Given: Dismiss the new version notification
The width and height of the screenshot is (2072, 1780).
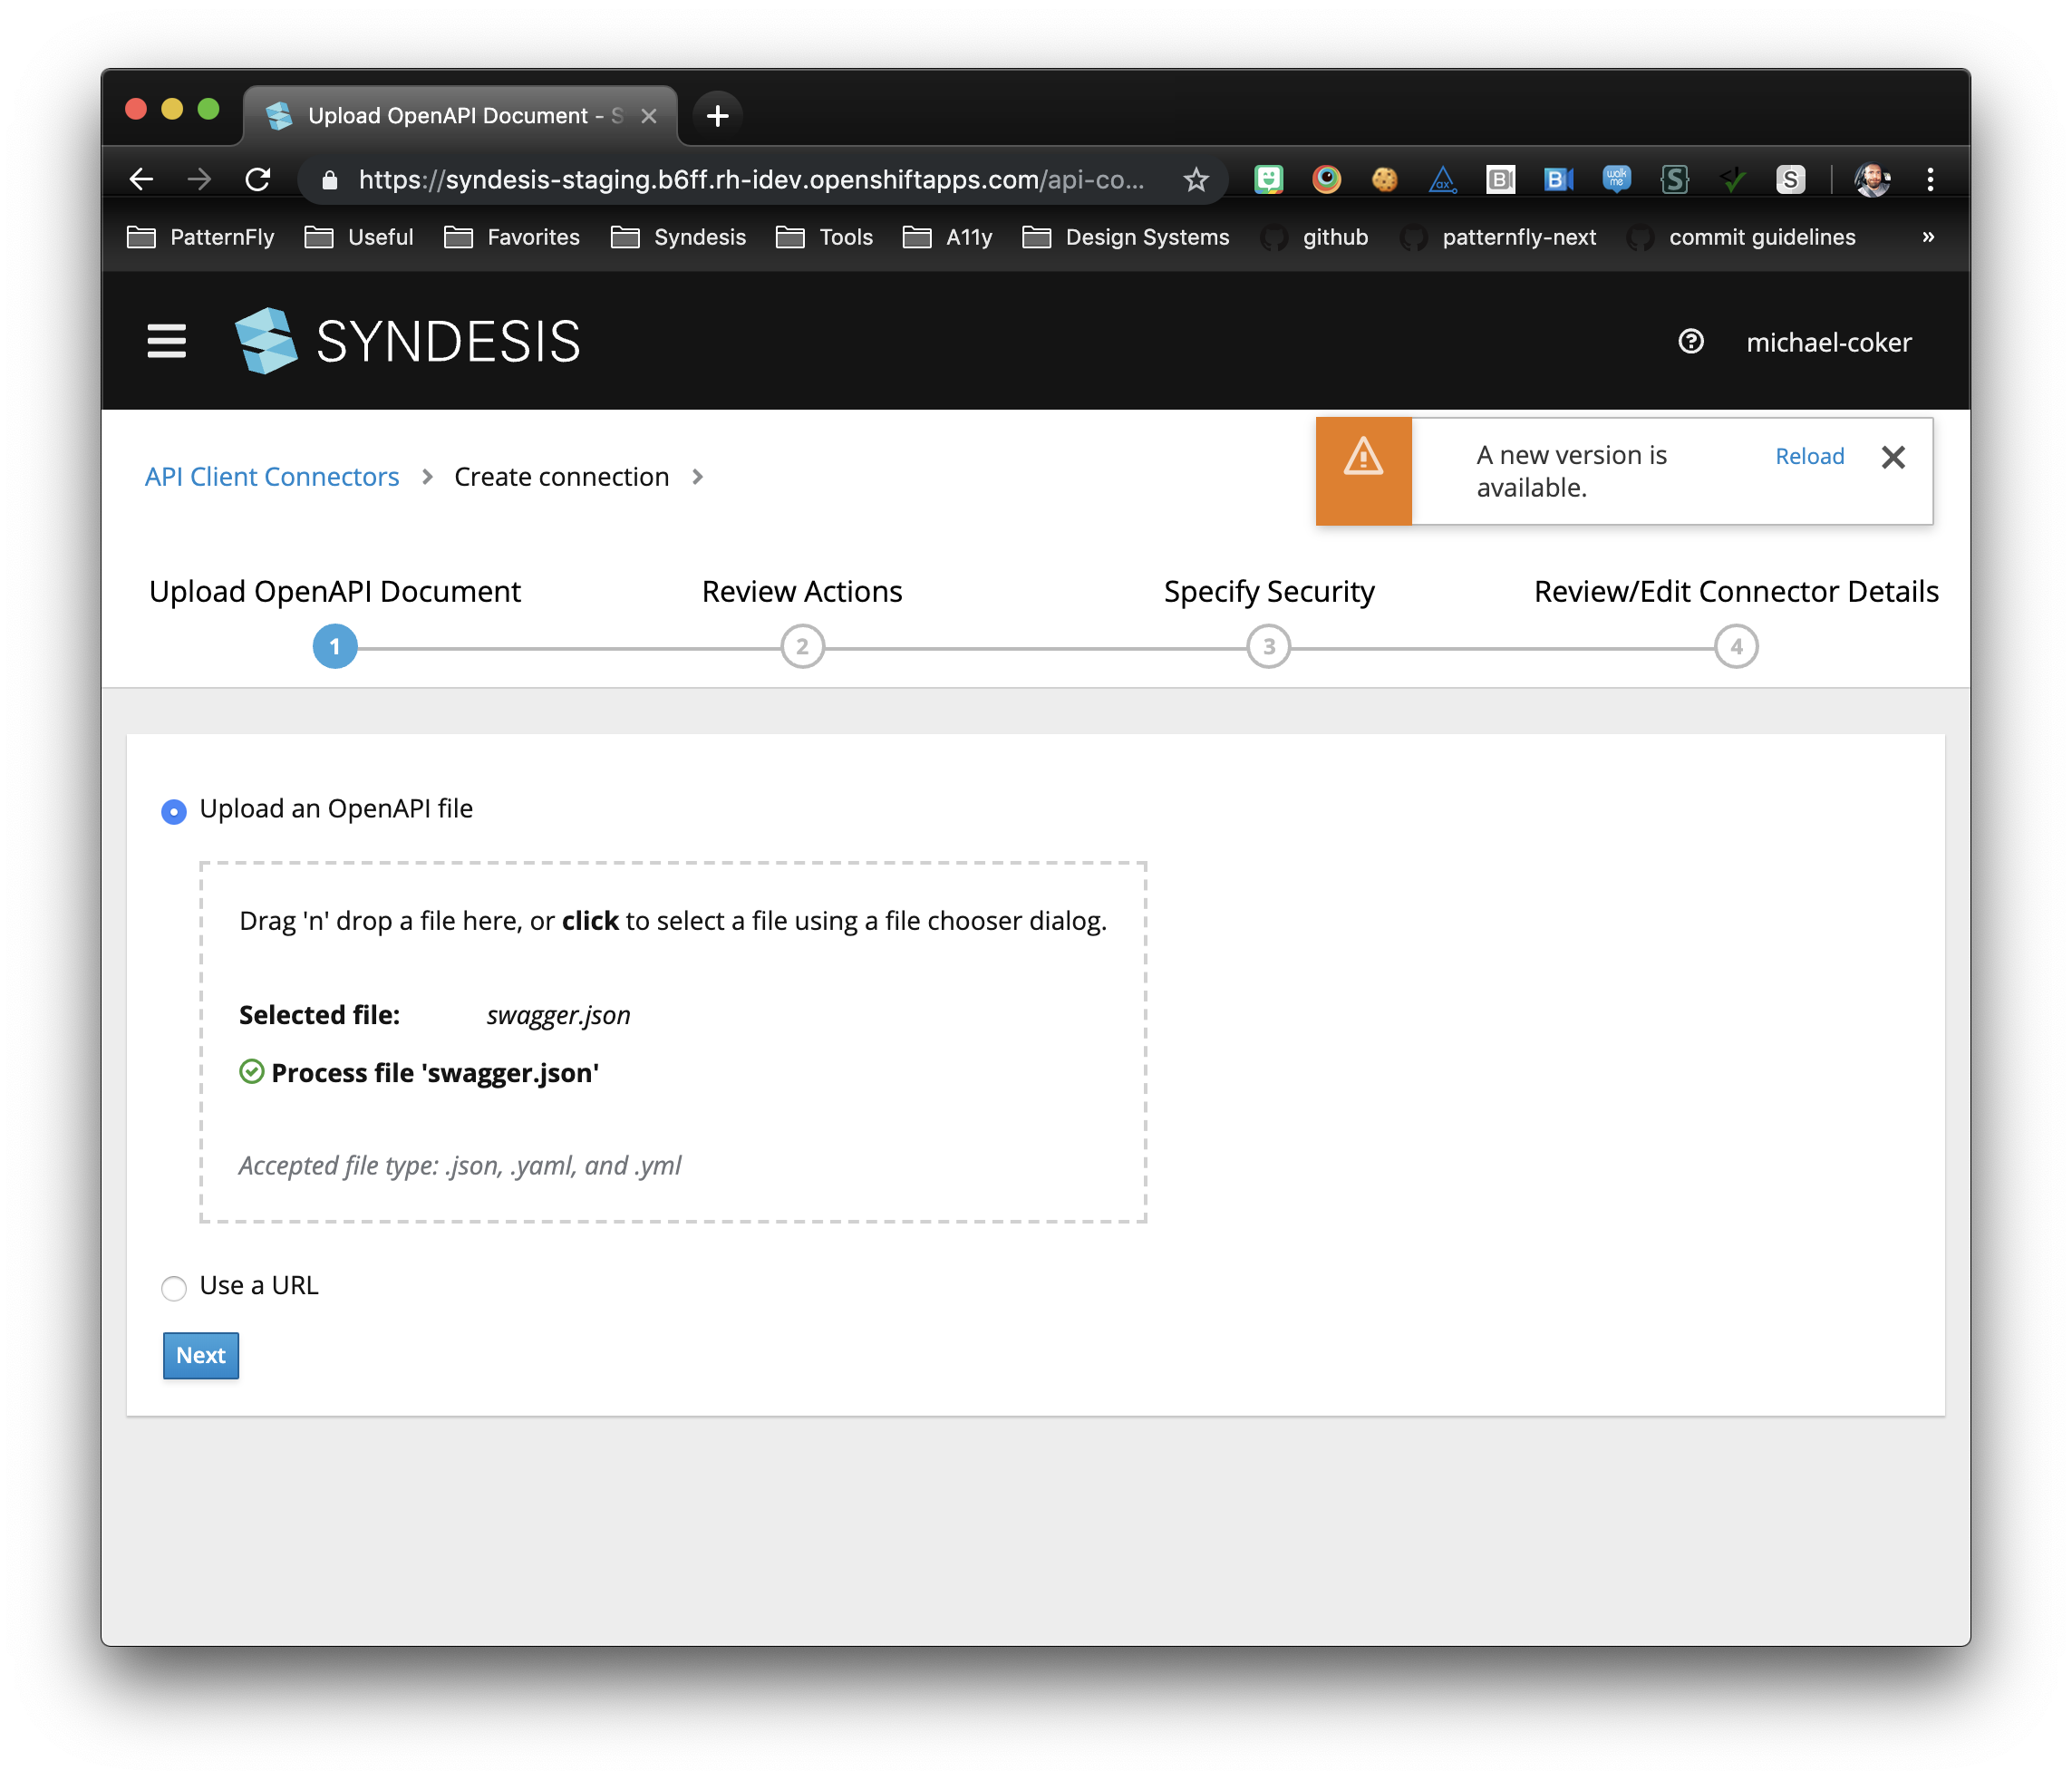Looking at the screenshot, I should 1892,457.
